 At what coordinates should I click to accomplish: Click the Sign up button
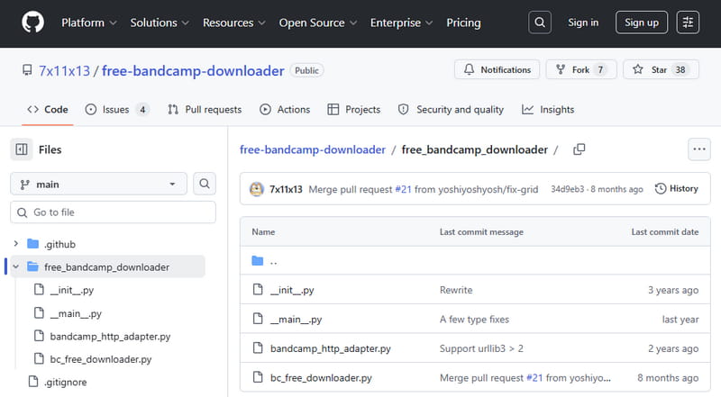click(x=642, y=22)
